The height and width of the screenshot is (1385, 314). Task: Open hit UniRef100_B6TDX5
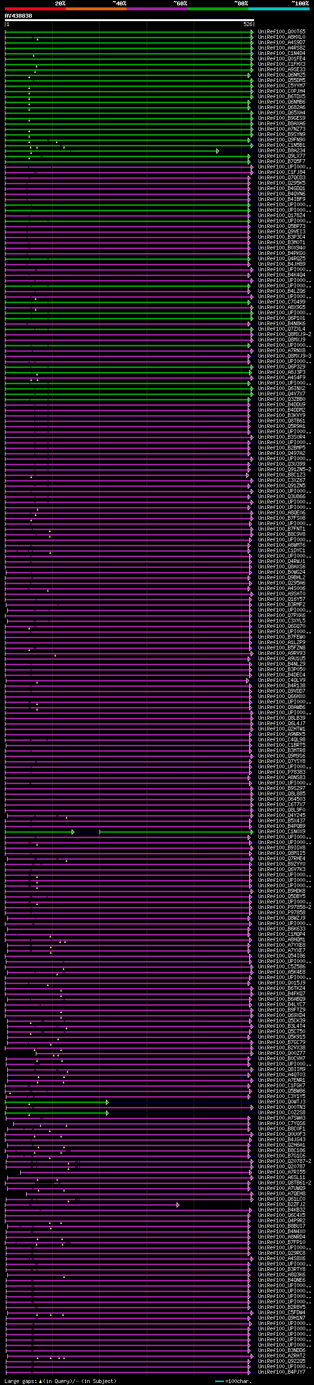click(282, 96)
